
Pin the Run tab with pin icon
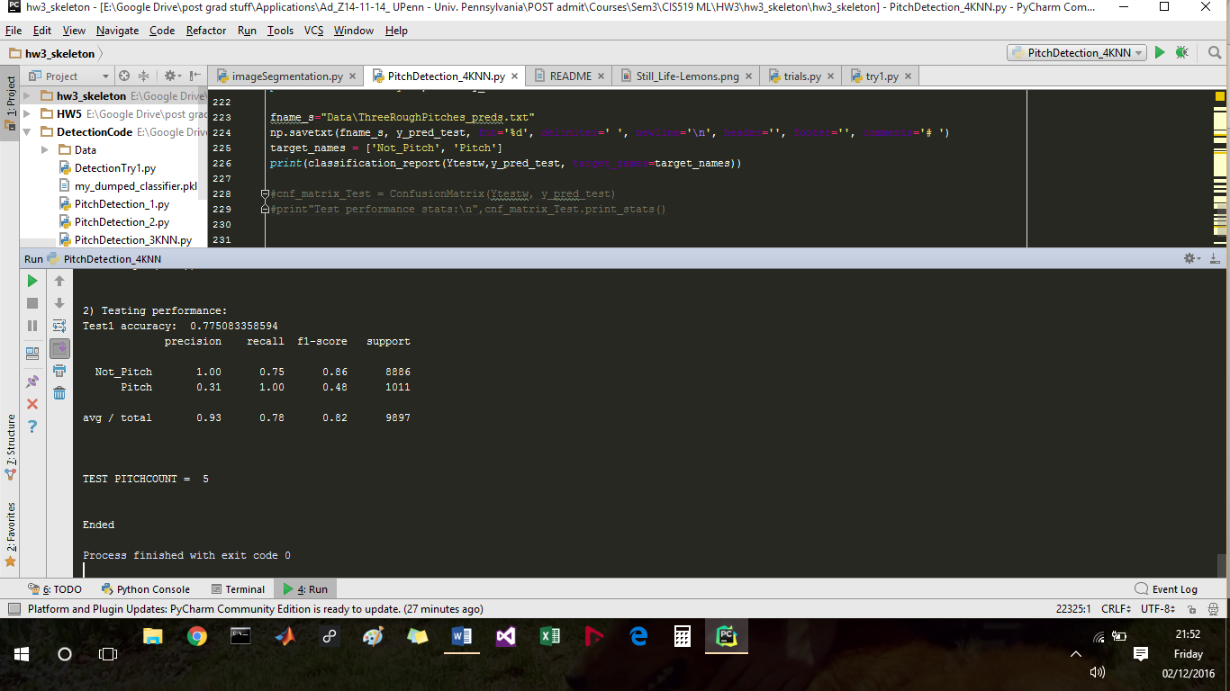click(x=32, y=381)
